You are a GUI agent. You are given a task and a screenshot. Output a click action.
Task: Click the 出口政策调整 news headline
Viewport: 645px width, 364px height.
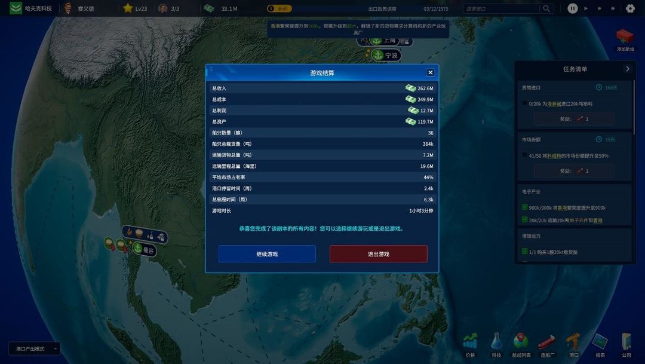(382, 8)
